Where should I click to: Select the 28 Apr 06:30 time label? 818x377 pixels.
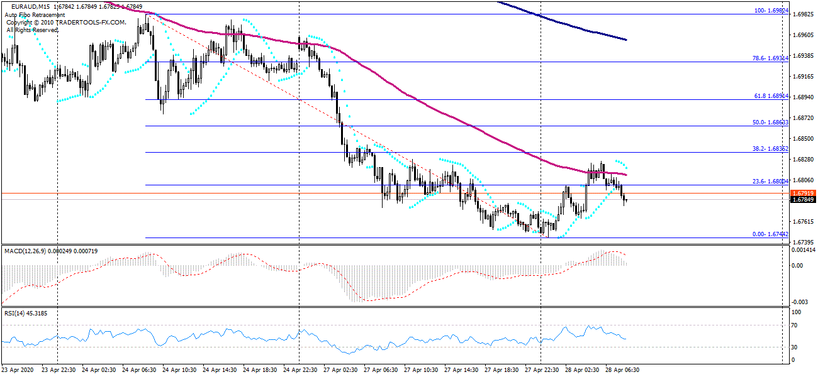pyautogui.click(x=622, y=370)
